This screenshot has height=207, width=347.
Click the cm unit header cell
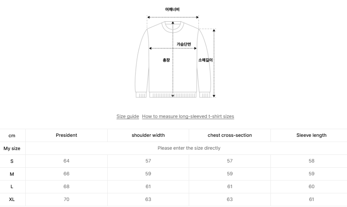[12, 136]
